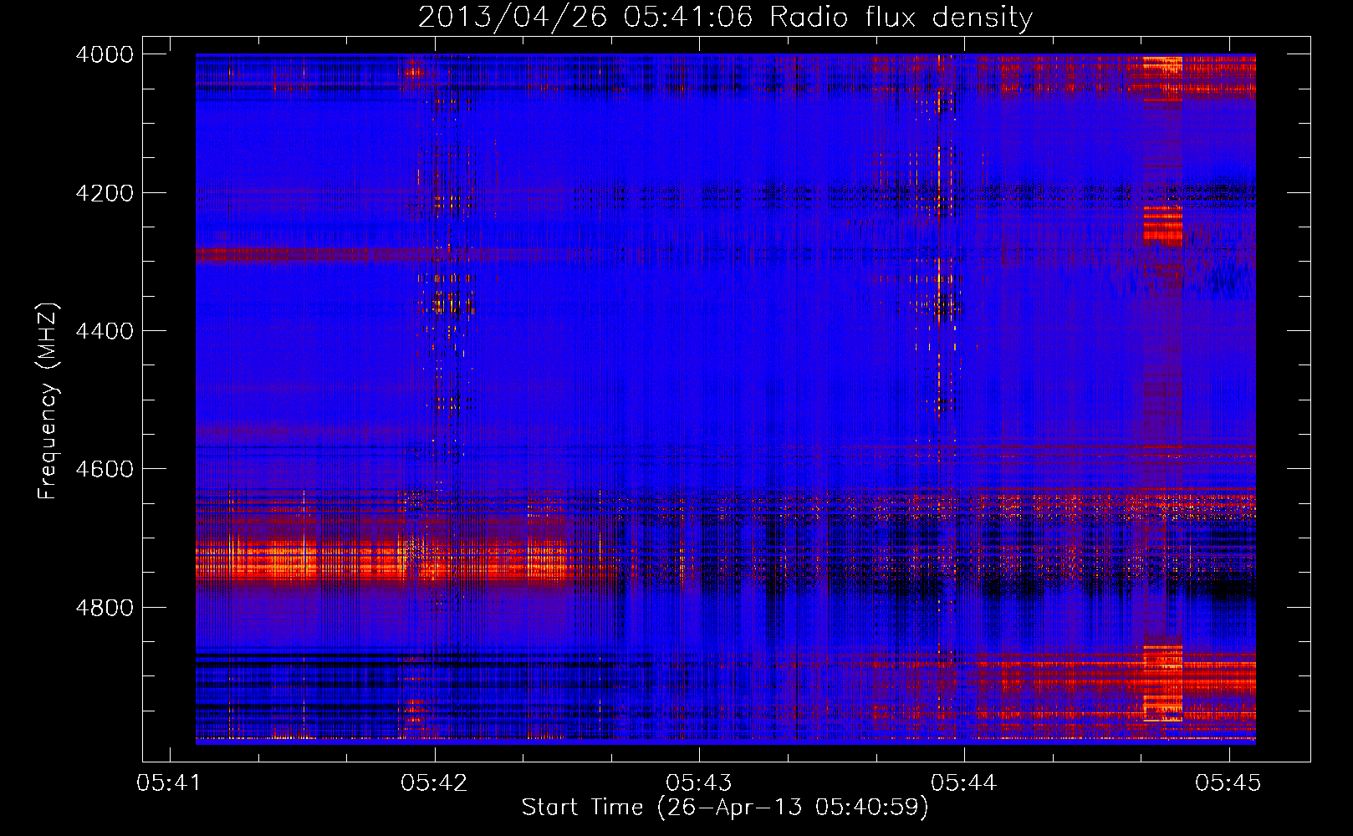Click the 'Start Time (26-Apr-13 05:40:59)' label
Image resolution: width=1353 pixels, height=836 pixels.
725,808
